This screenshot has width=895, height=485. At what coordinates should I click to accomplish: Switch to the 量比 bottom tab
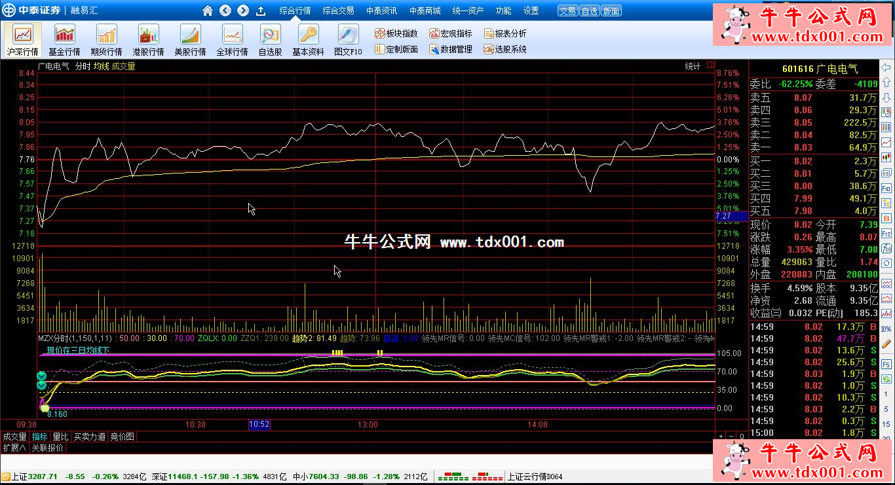pyautogui.click(x=60, y=437)
